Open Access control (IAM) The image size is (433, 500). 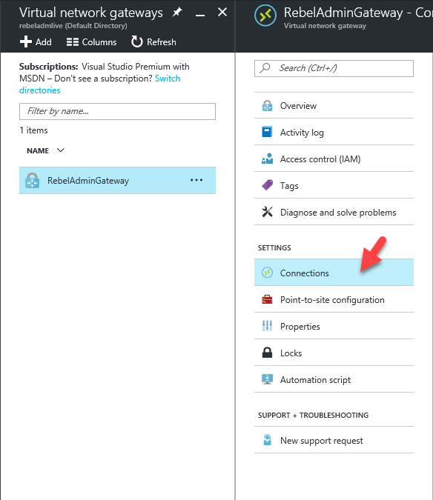[334, 159]
